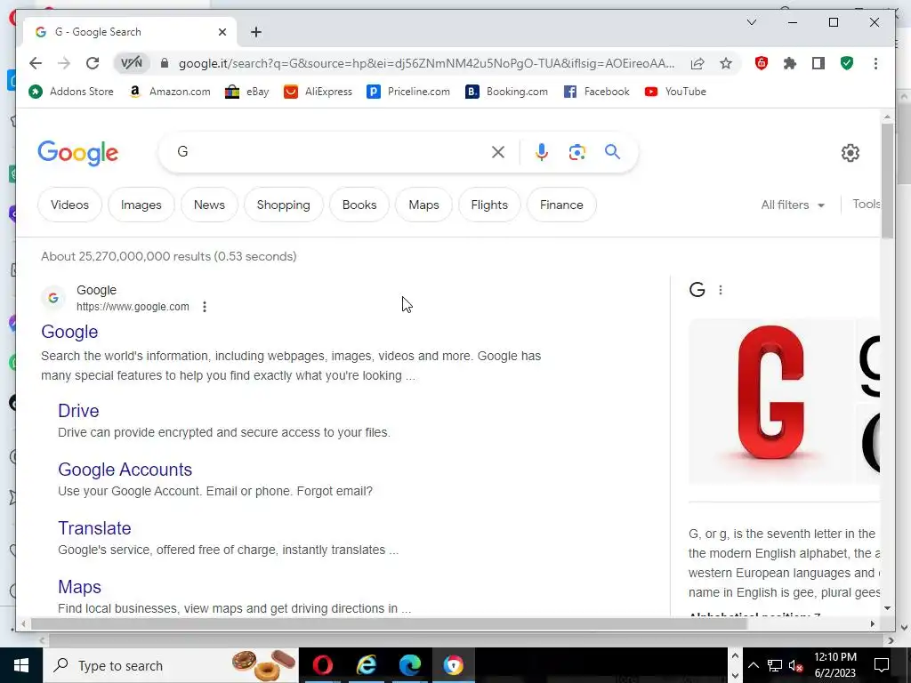911x683 pixels.
Task: Toggle the browser side panel
Action: click(818, 63)
